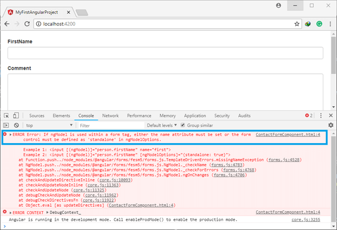Toggle the device toolbar icon

point(16,116)
